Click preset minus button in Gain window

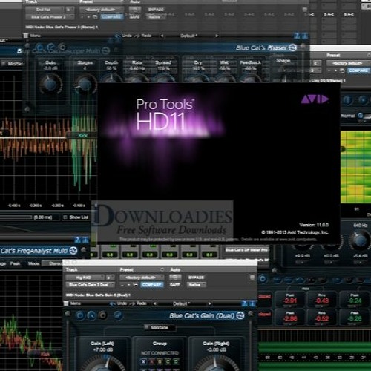point(122,285)
